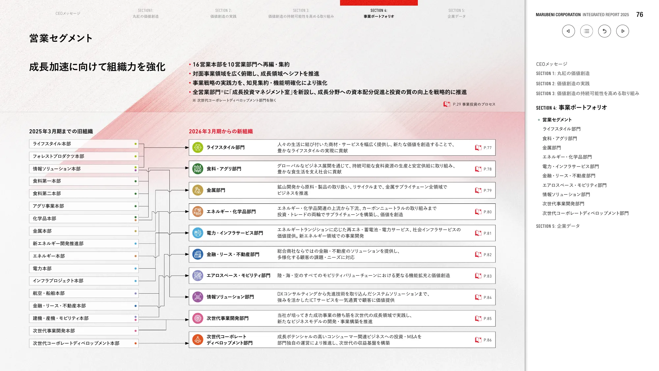Click the ライフスタイル部門 green department icon
The width and height of the screenshot is (659, 371).
click(x=197, y=147)
